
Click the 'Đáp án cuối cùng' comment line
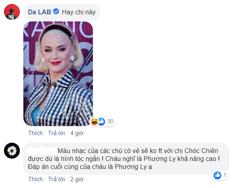point(90,167)
